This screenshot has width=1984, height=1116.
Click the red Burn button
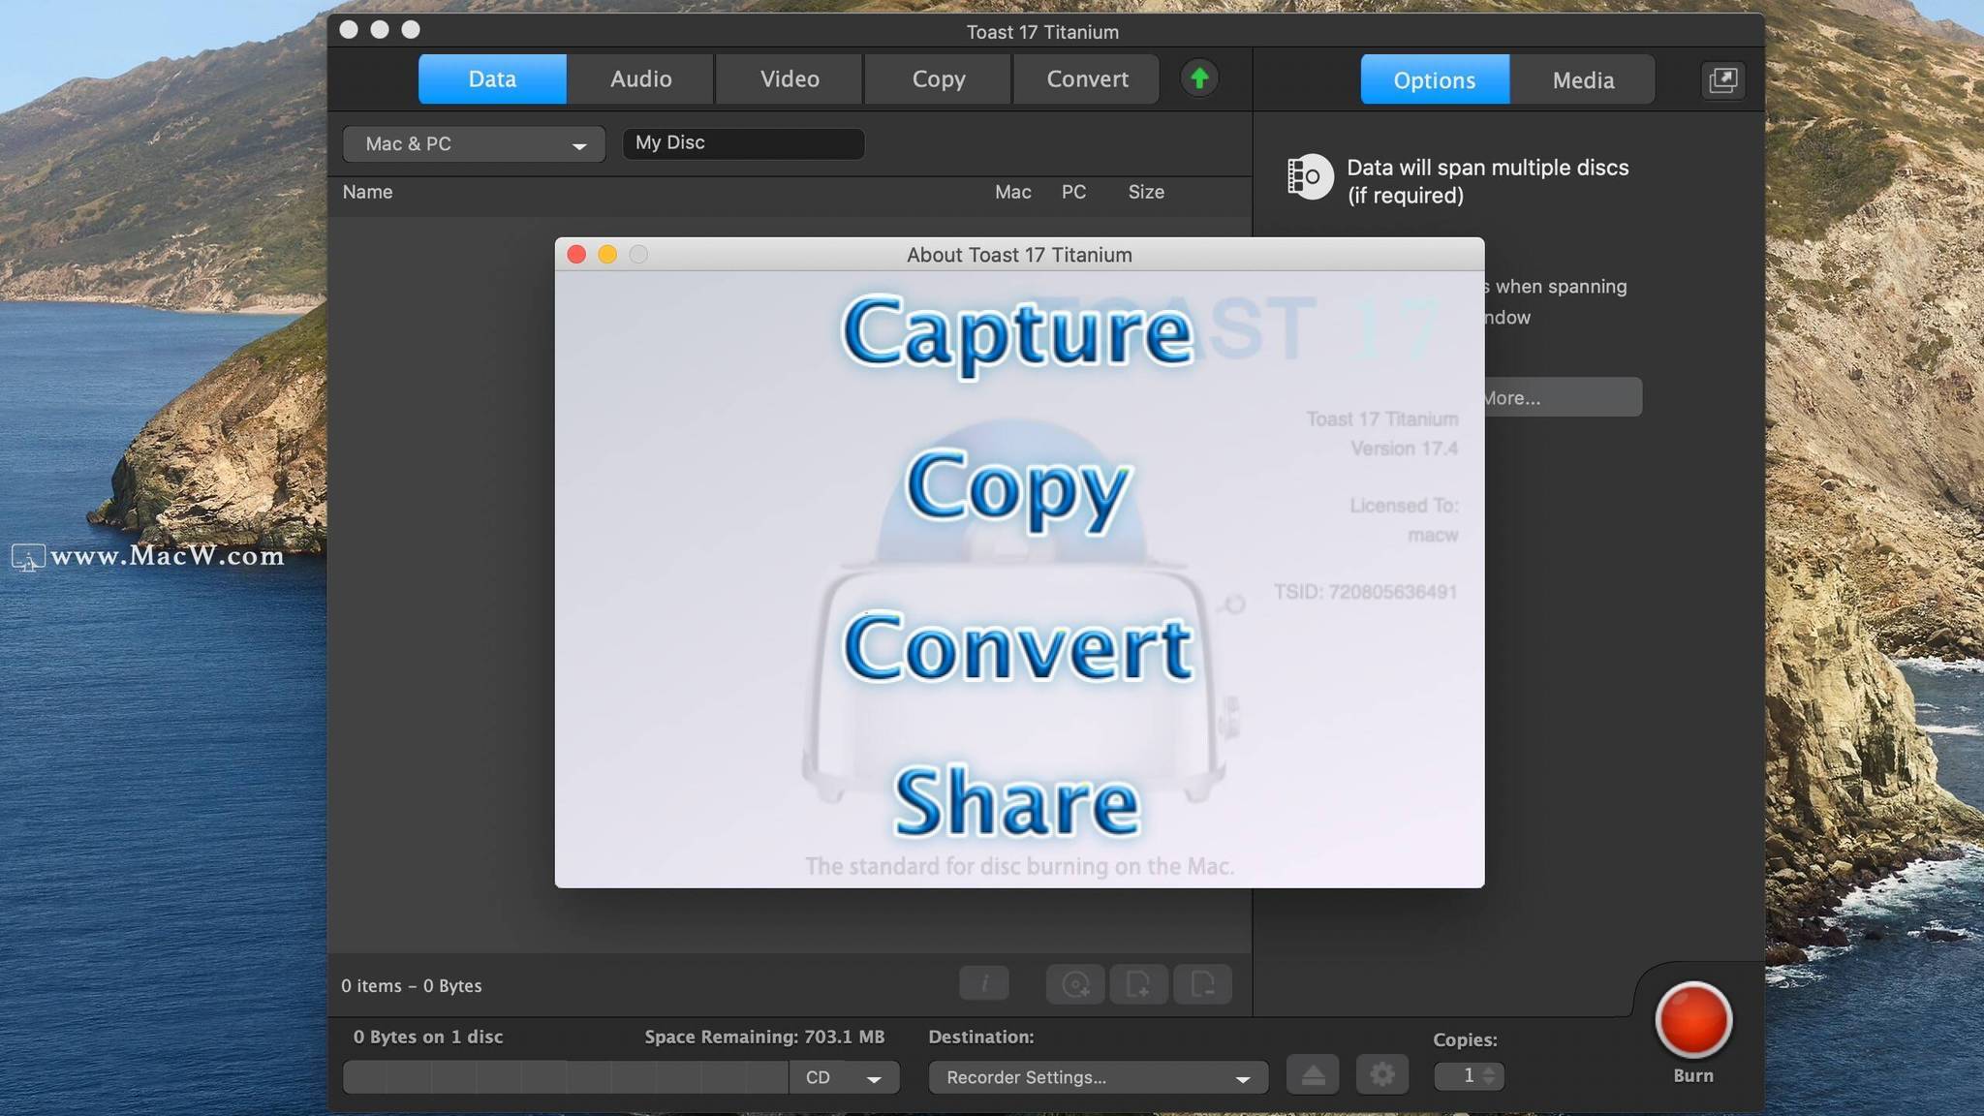[x=1693, y=1020]
